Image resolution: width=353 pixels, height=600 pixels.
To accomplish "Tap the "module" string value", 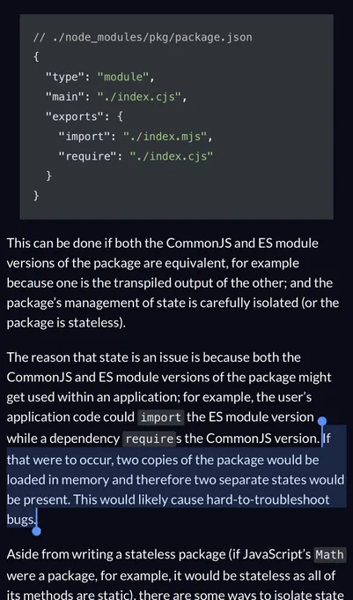I will [x=122, y=77].
